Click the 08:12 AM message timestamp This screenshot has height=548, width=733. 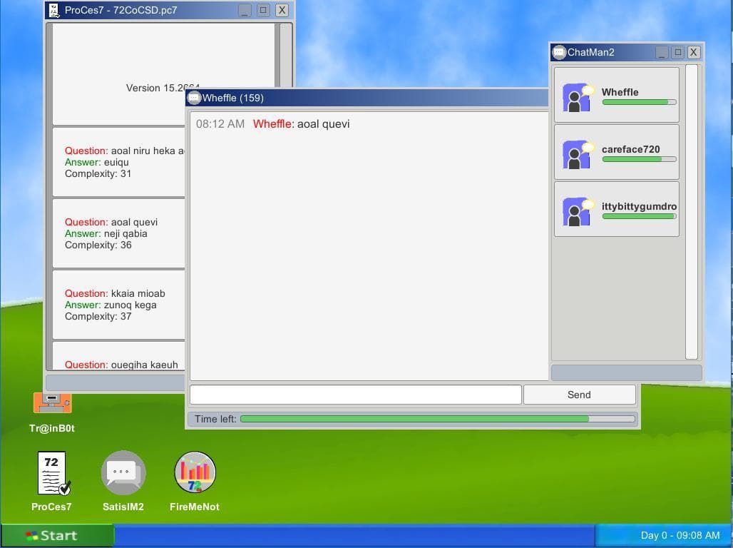(220, 124)
